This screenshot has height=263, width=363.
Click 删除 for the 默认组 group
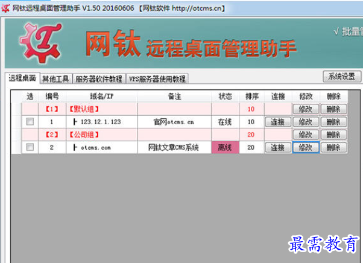334,109
